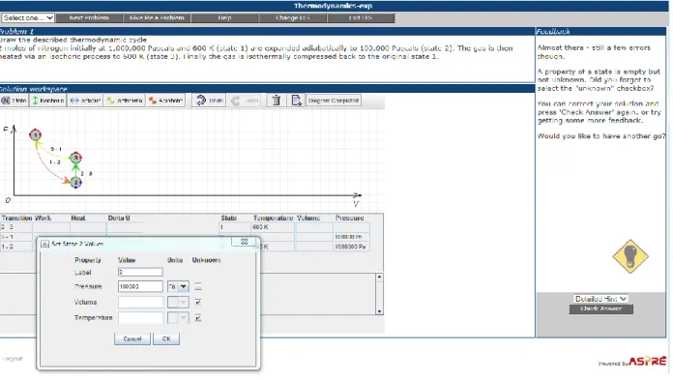Open the Pressure units dropdown

(x=178, y=286)
